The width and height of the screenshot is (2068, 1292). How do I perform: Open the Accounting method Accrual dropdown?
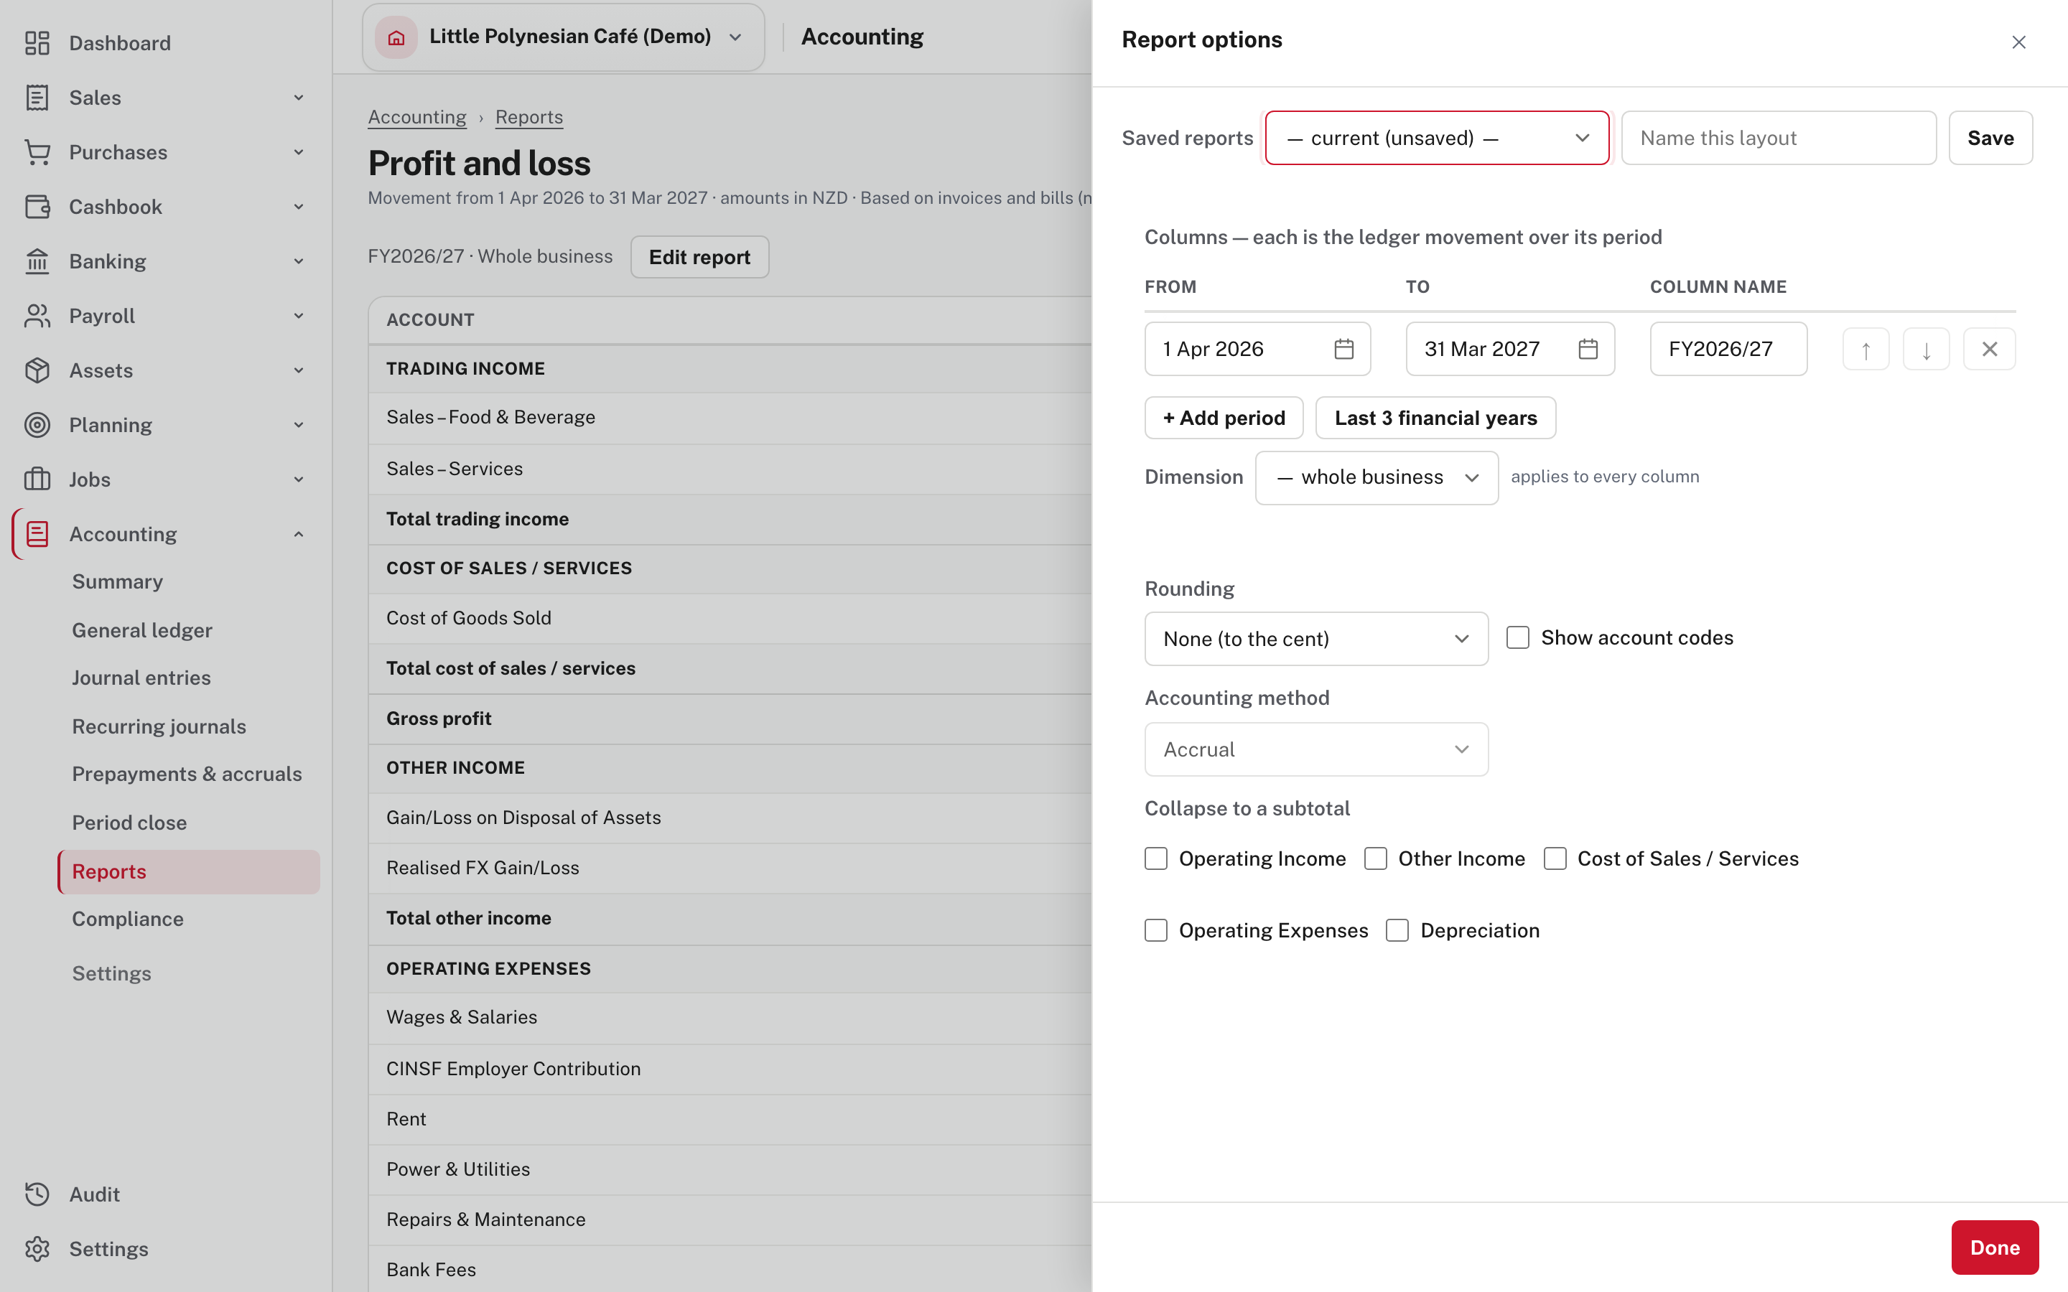click(1316, 749)
